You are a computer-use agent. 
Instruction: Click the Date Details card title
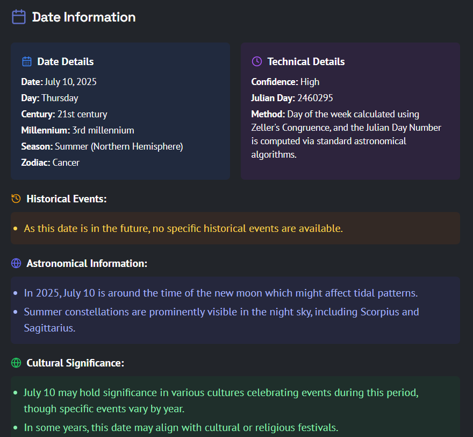pos(66,61)
